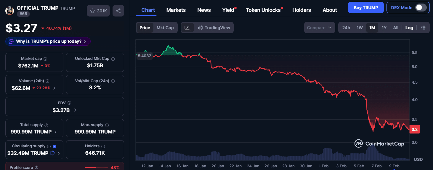Image resolution: width=433 pixels, height=170 pixels.
Task: Open 'Why is TRUMP's price up today?'
Action: pos(47,41)
